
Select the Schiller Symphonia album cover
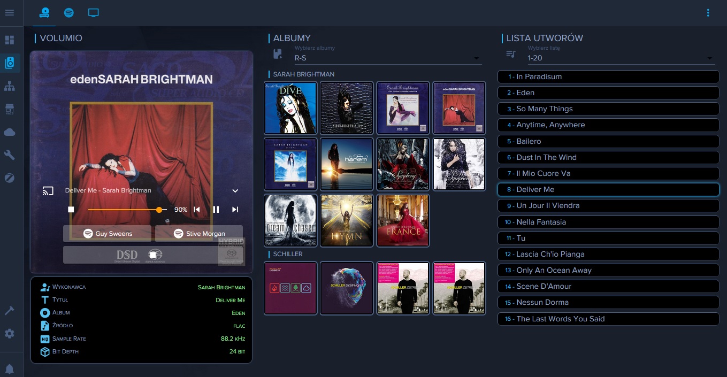[x=347, y=288]
